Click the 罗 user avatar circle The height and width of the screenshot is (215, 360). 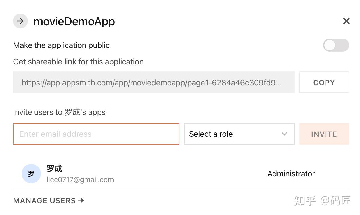coord(31,174)
